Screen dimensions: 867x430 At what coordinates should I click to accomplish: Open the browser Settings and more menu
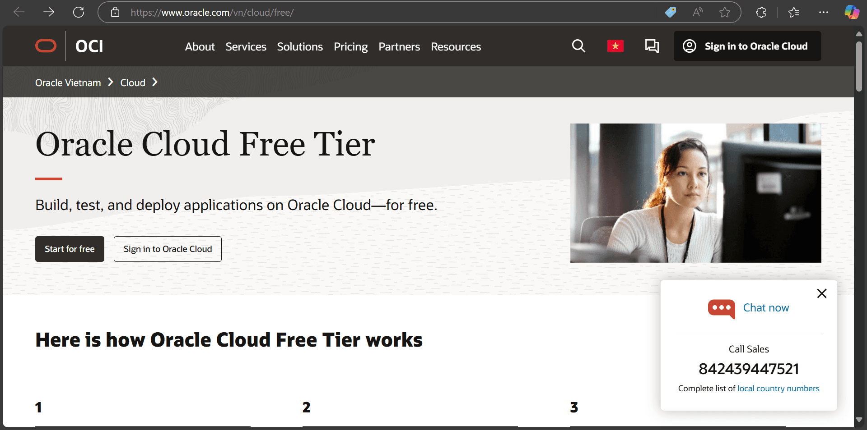tap(824, 12)
